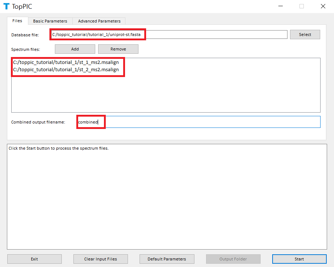Focus the Combined output filename field
Image resolution: width=334 pixels, height=267 pixels.
[198, 122]
